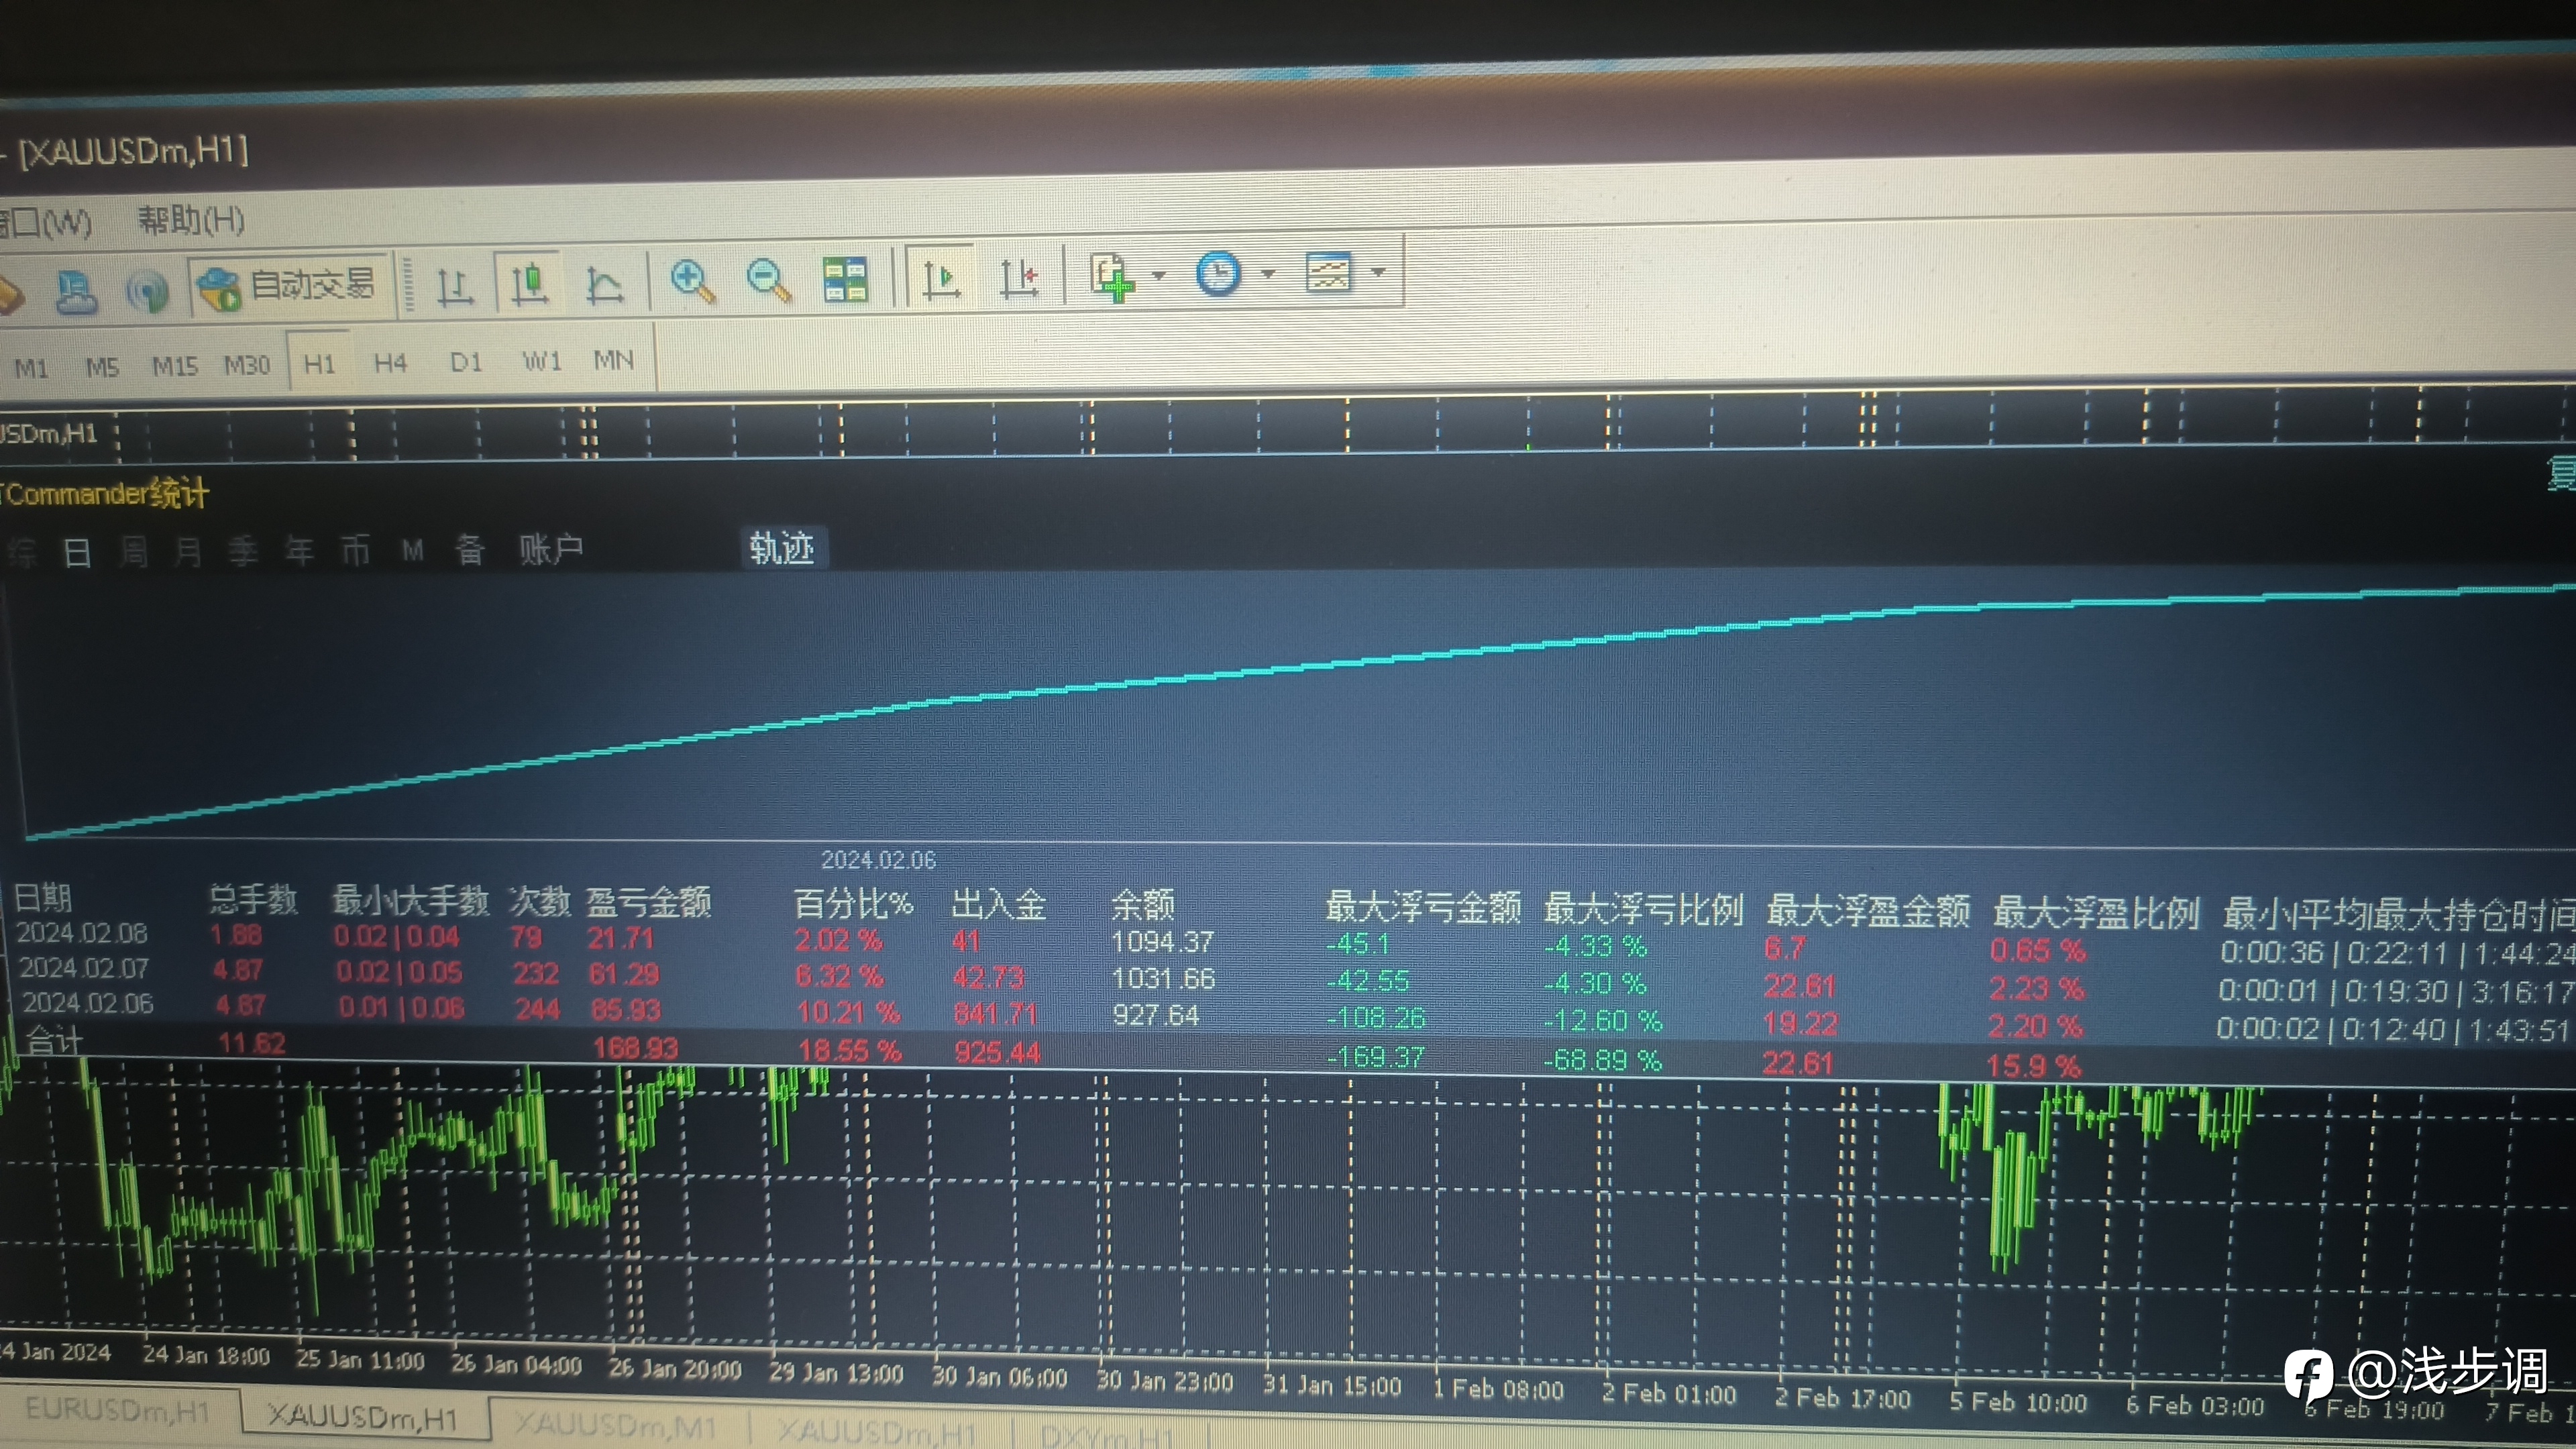Show the 月 monthly statistics tab

[x=187, y=551]
